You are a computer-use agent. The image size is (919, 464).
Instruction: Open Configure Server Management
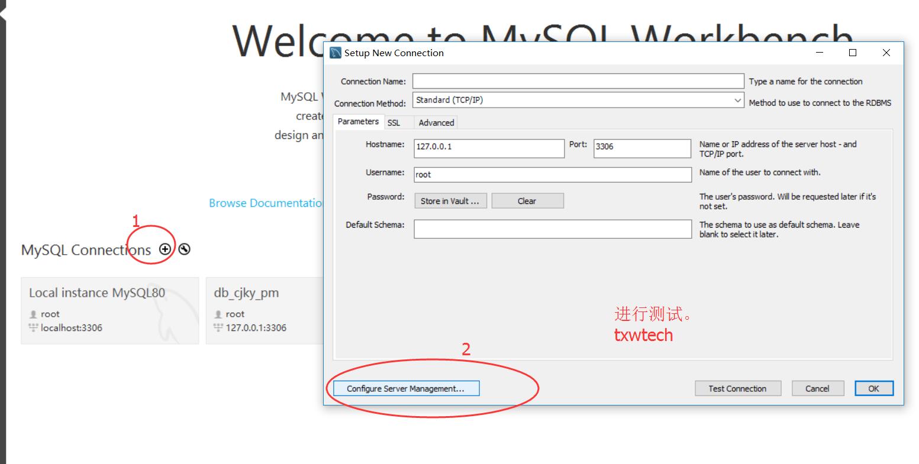pos(406,388)
